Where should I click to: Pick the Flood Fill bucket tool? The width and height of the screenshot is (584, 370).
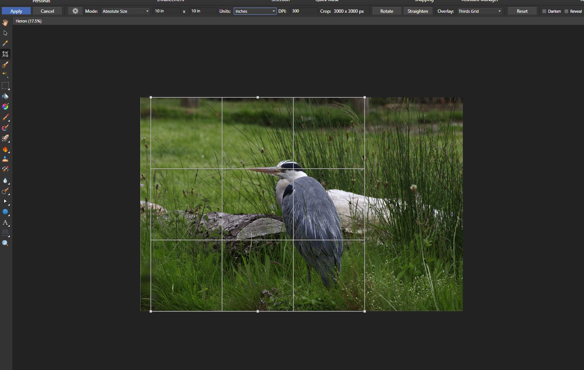(x=5, y=96)
